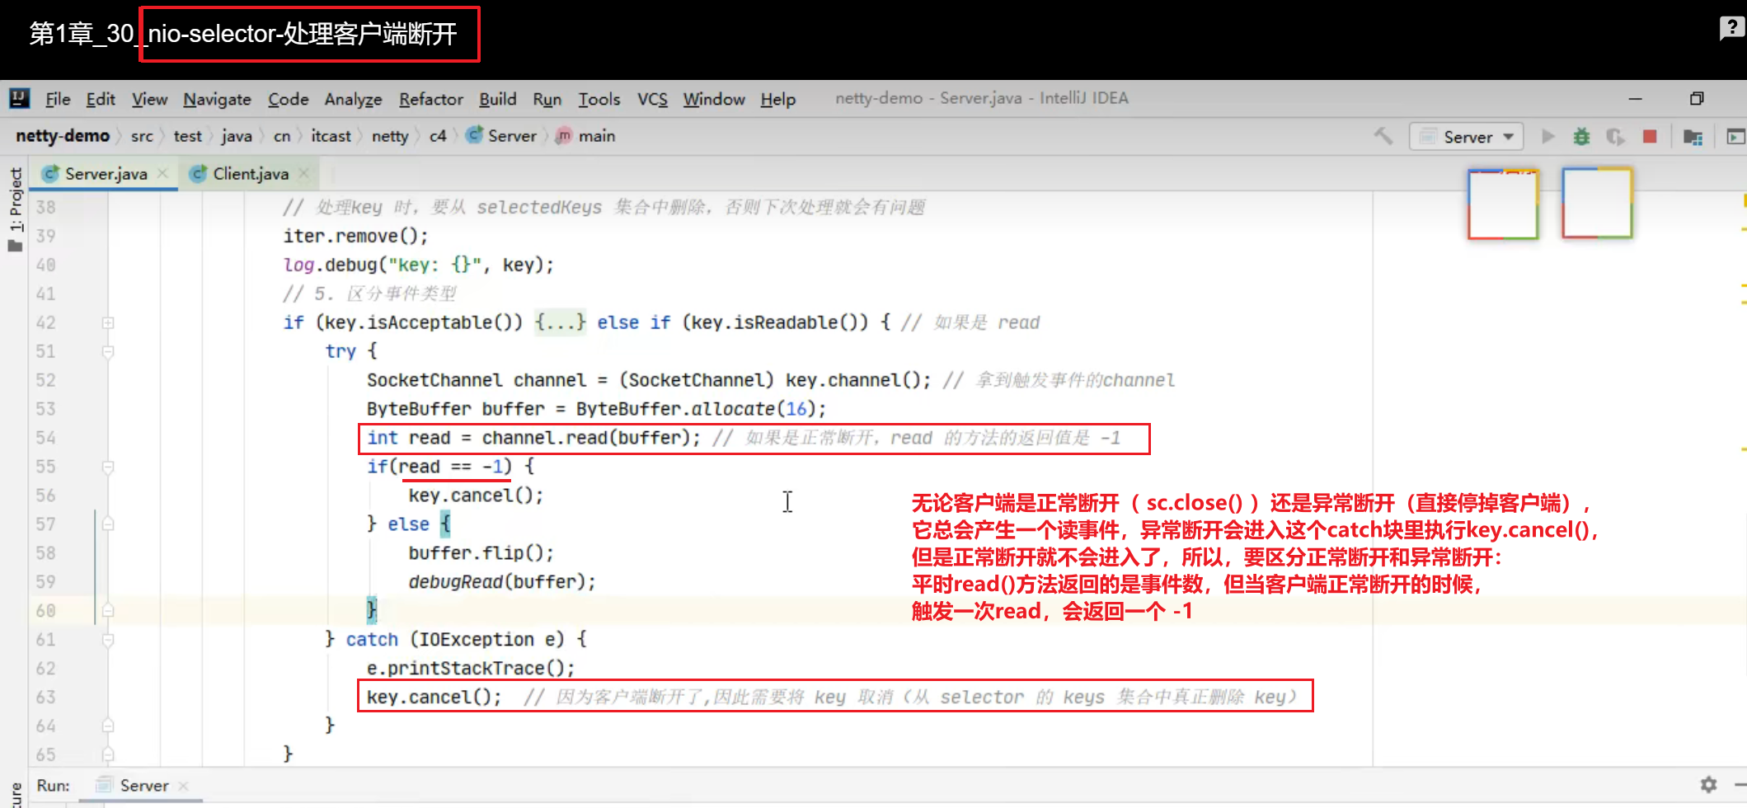
Task: Click debugRead(buffer) call on line 59
Action: (501, 582)
